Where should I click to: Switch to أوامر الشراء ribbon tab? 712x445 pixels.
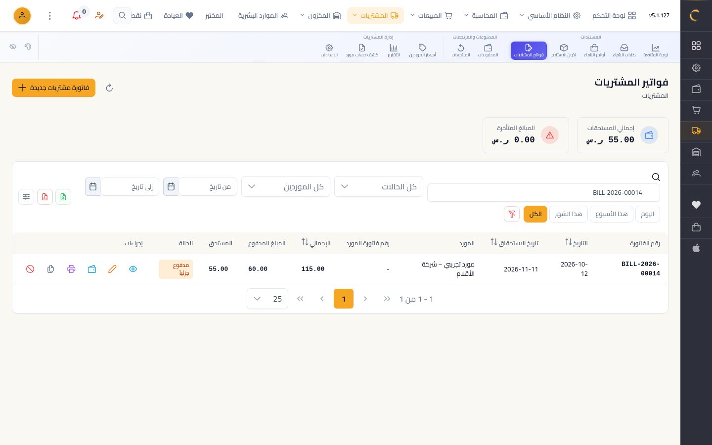594,50
